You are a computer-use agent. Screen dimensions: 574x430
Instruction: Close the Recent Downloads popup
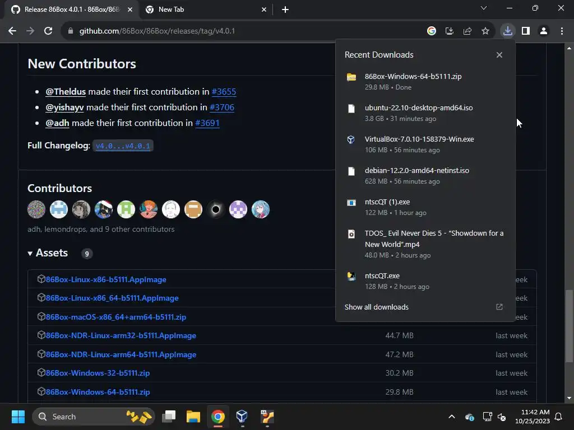(x=499, y=55)
